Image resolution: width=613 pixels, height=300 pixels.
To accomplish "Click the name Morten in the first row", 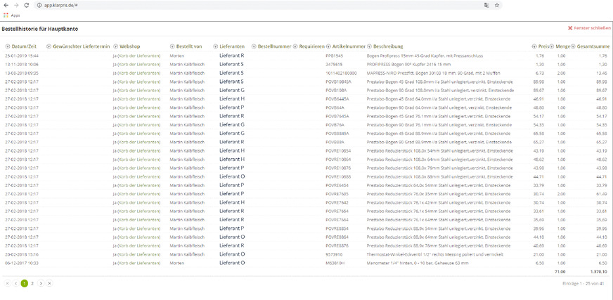I will coord(176,56).
